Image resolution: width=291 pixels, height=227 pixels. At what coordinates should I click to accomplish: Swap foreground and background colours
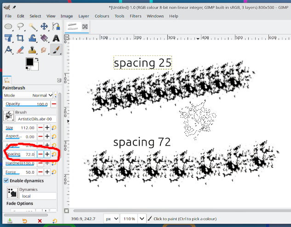click(36, 59)
